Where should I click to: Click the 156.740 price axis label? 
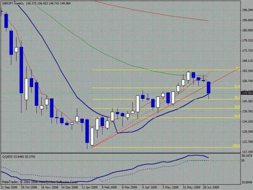[x=247, y=81]
